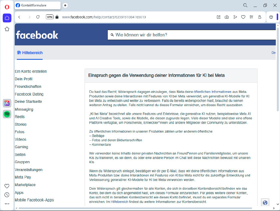Click the facebook logo
Viewport: 280px width, 211px height.
click(37, 35)
